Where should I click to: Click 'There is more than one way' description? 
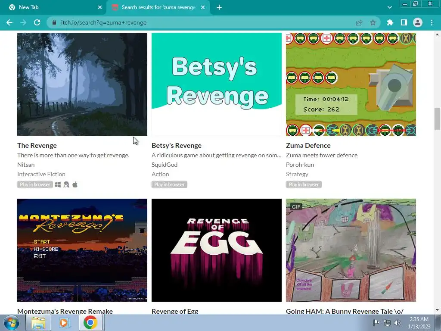73,155
